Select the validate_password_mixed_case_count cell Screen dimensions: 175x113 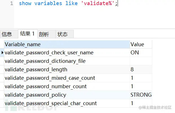pyautogui.click(x=67, y=78)
